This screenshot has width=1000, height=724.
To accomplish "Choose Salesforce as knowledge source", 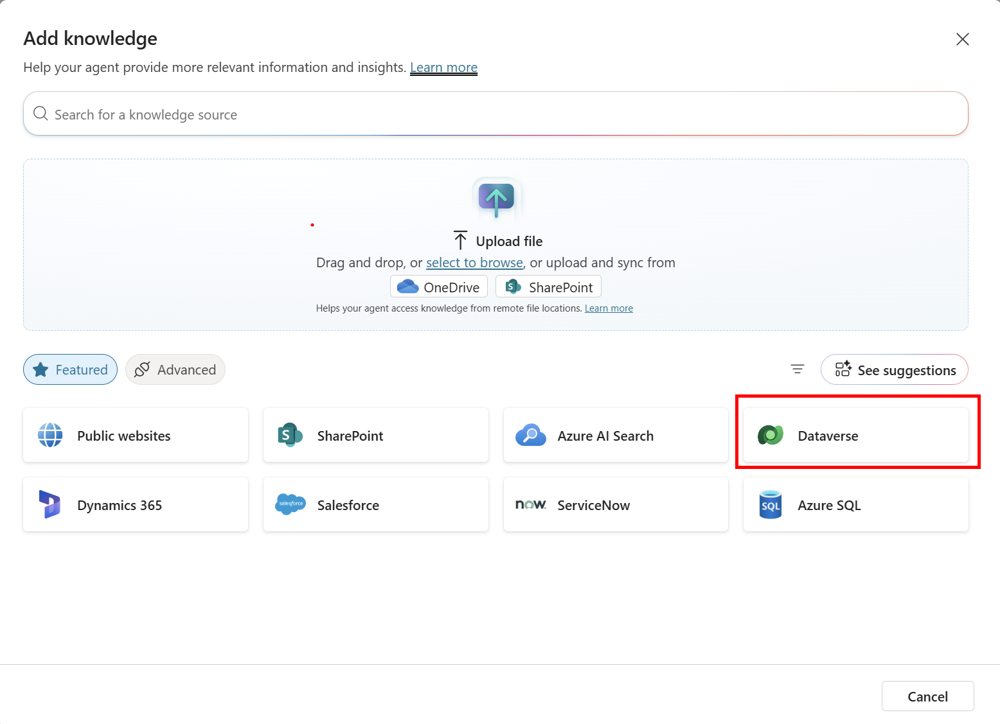I will [348, 505].
